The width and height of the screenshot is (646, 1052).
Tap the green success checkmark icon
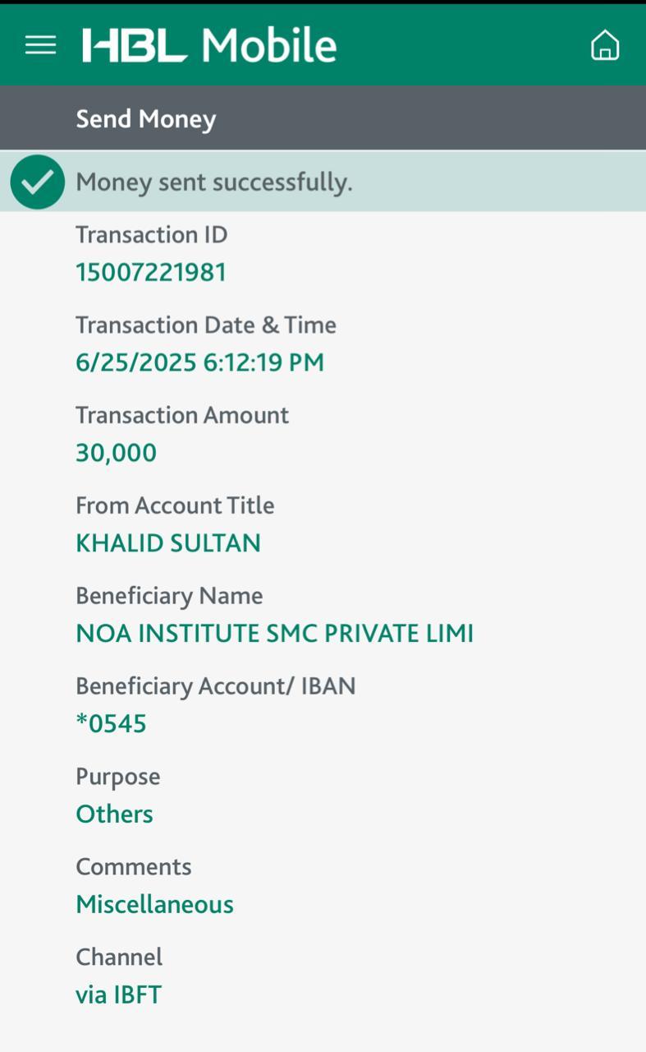tap(38, 182)
